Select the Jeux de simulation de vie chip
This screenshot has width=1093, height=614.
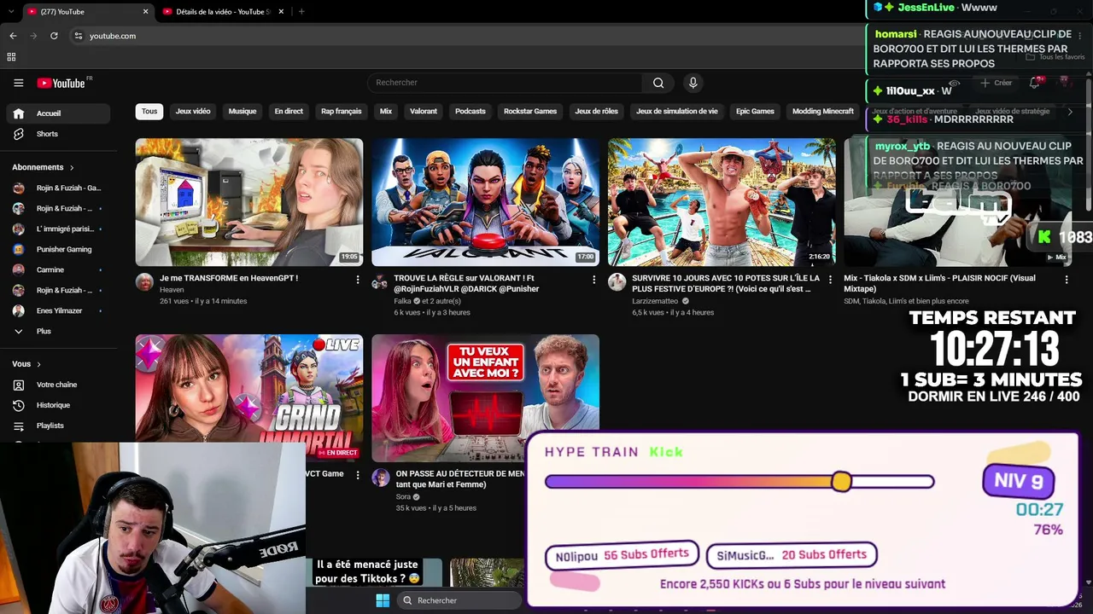tap(677, 112)
